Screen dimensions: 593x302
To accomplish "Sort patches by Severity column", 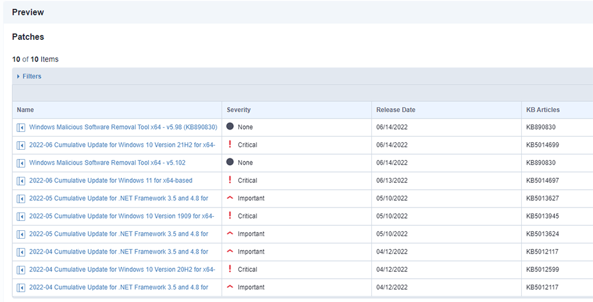I will [238, 110].
